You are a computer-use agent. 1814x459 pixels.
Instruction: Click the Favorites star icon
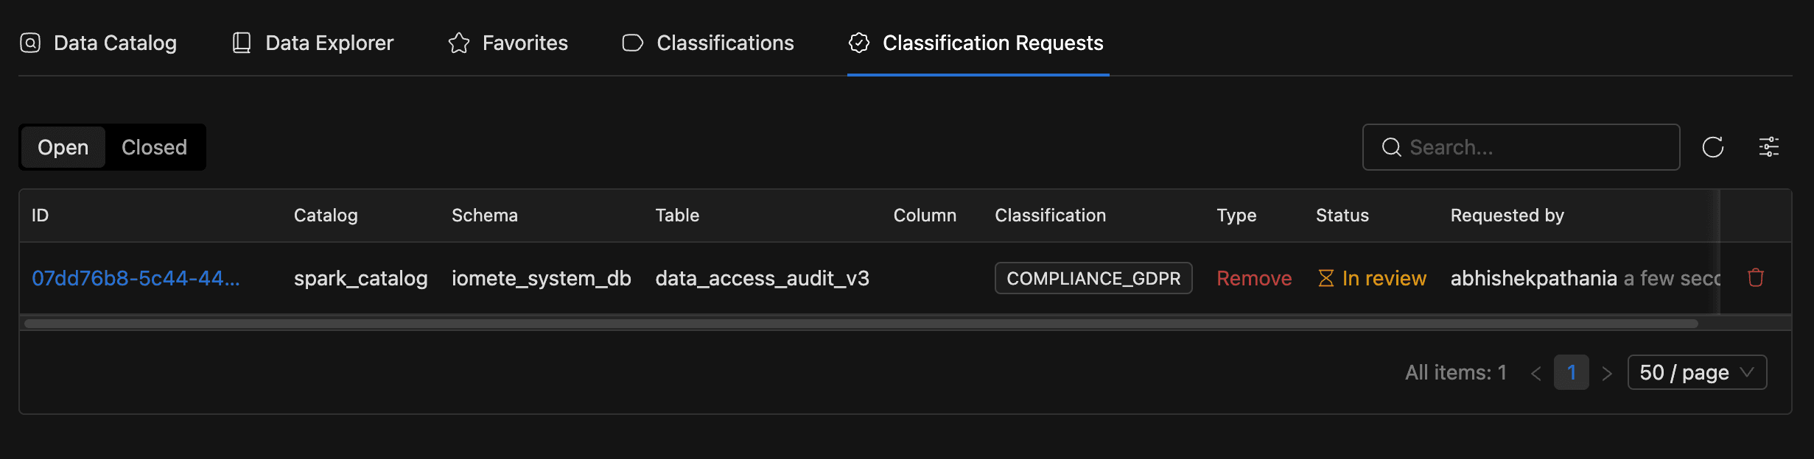458,43
